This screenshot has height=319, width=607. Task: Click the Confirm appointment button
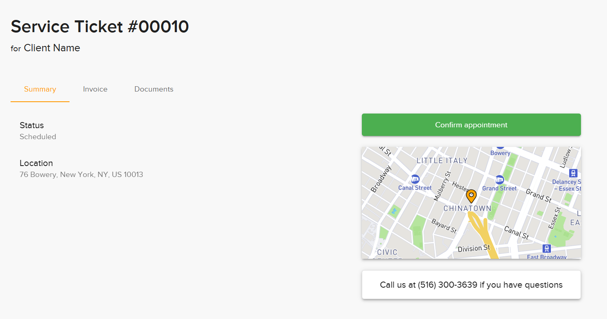tap(471, 125)
